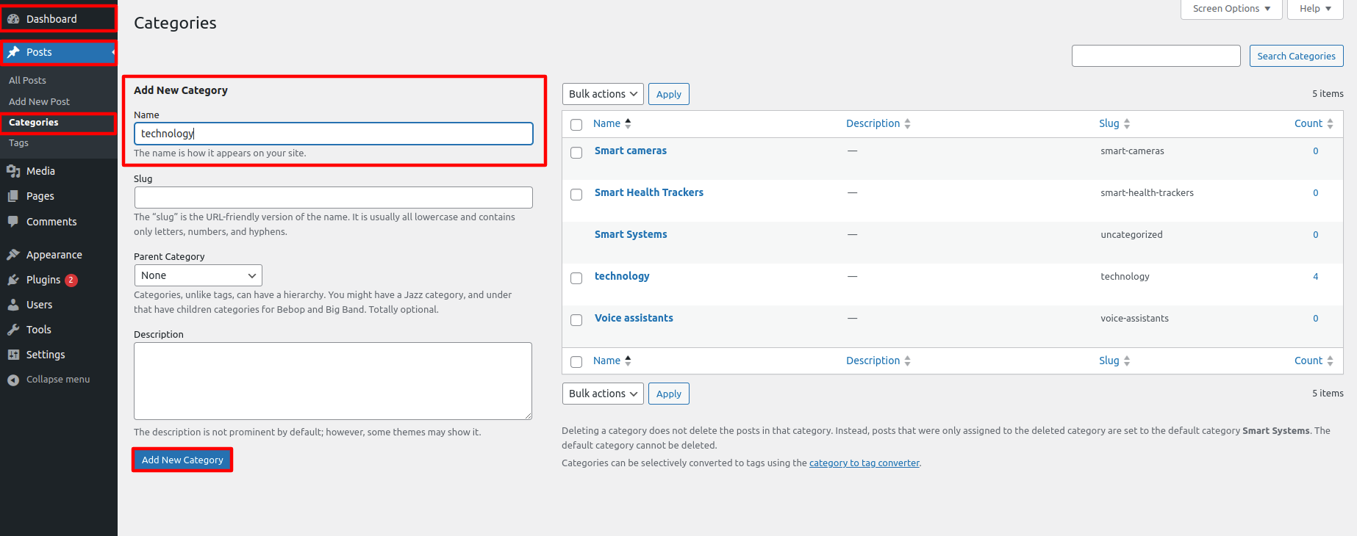Click into the Slug text field

pyautogui.click(x=333, y=198)
